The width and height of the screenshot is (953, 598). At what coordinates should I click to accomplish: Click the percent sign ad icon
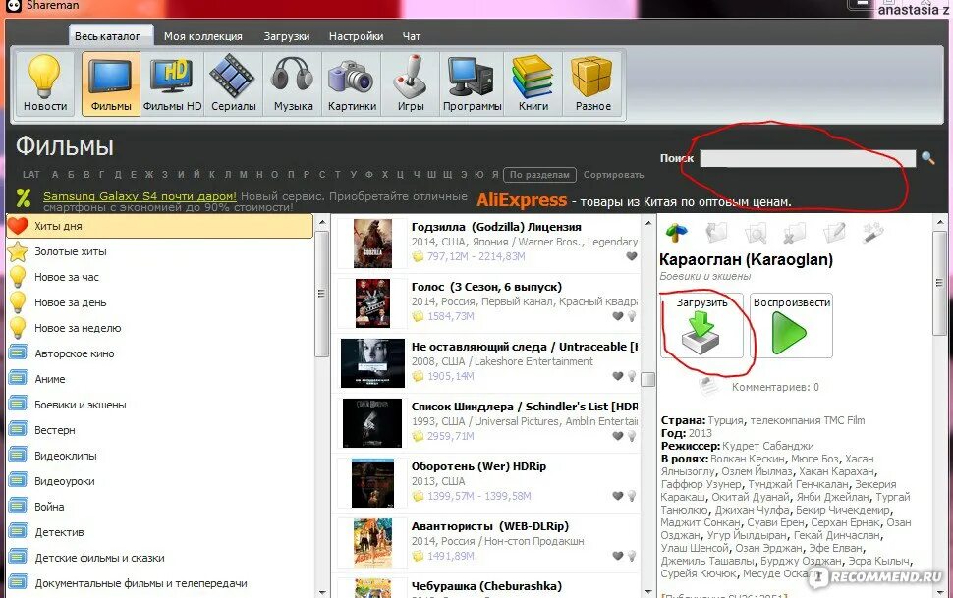24,197
